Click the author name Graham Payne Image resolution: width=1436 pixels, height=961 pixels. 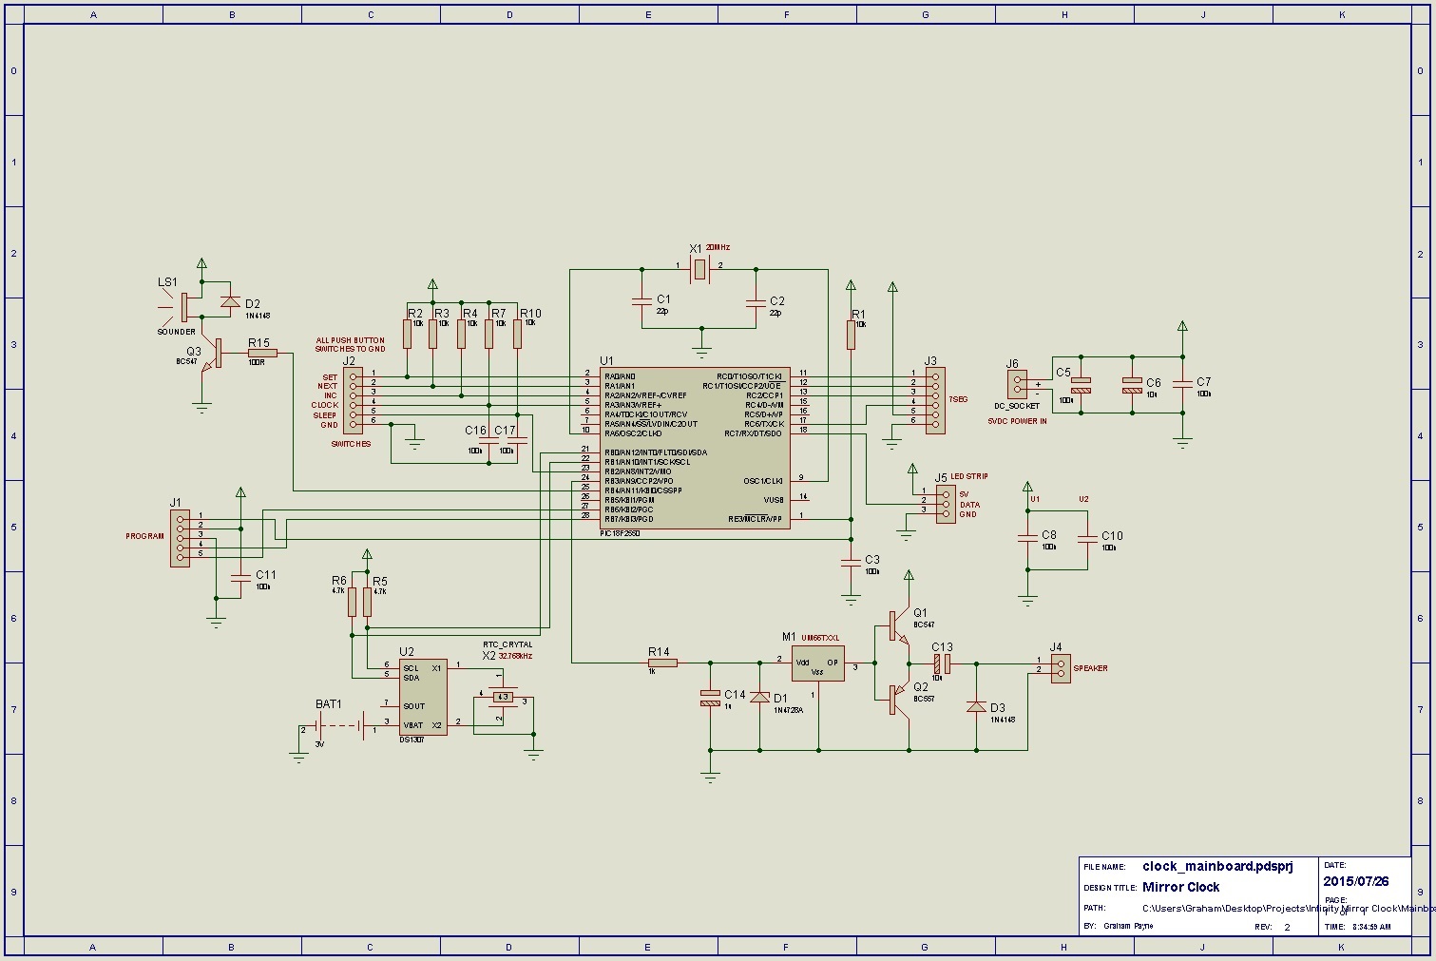(x=1128, y=926)
